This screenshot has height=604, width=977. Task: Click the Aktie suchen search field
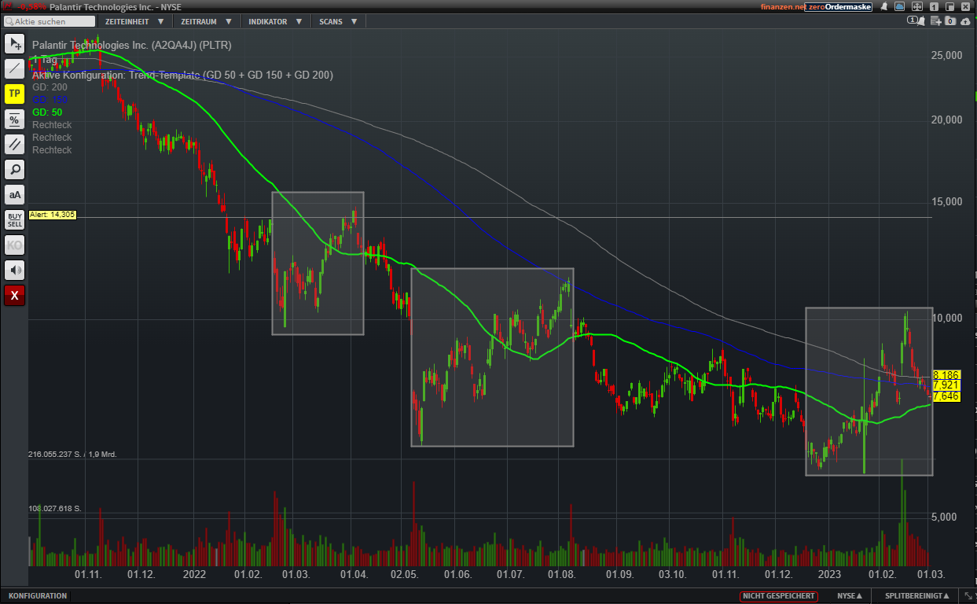(x=49, y=21)
